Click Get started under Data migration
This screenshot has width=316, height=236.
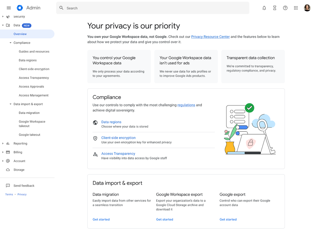click(x=101, y=219)
